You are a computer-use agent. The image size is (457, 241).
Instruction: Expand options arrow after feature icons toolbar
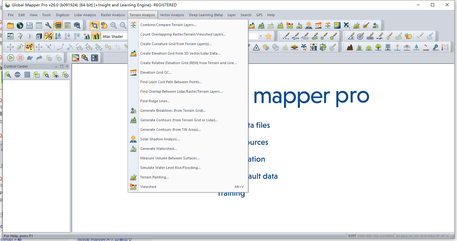(x=452, y=50)
